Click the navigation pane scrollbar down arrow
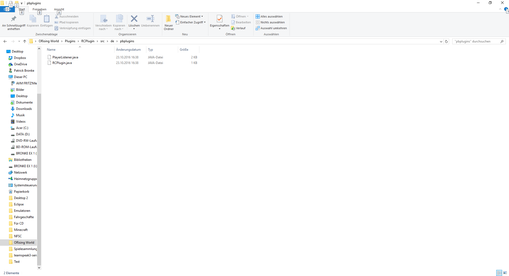Viewport: 509px width, 276px height. [39, 268]
